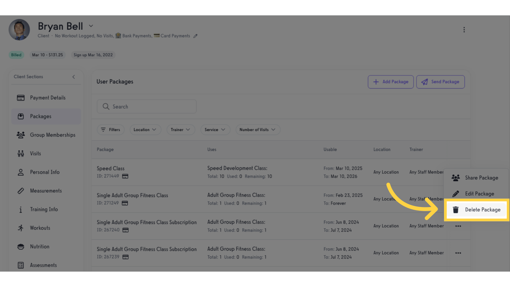Open Measurements via its ruler icon
Image resolution: width=510 pixels, height=287 pixels.
coord(21,191)
